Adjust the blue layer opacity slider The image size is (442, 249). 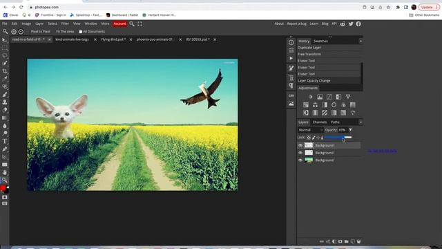tap(338, 138)
